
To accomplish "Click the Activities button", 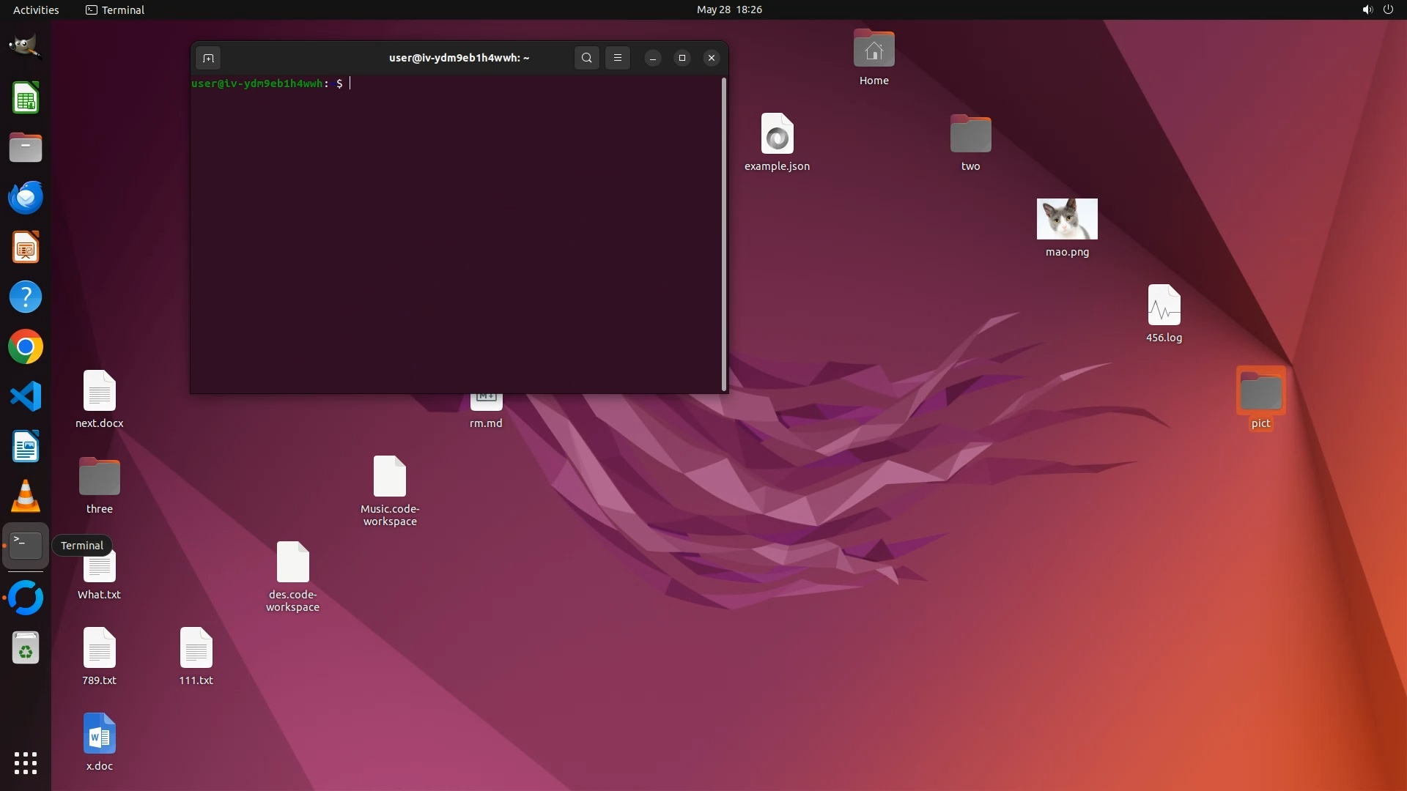I will 36,10.
